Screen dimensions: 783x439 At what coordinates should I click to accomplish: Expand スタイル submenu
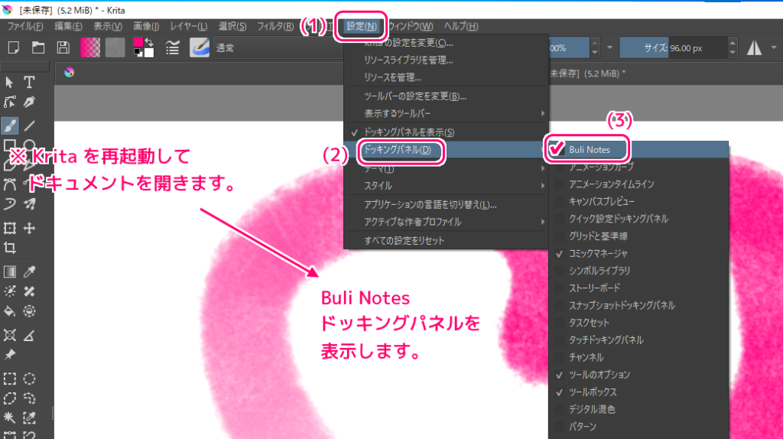(447, 186)
